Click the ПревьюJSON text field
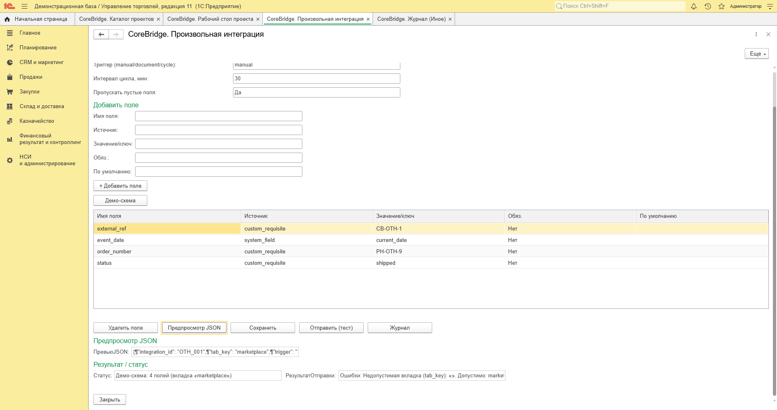This screenshot has width=777, height=410. [x=215, y=352]
